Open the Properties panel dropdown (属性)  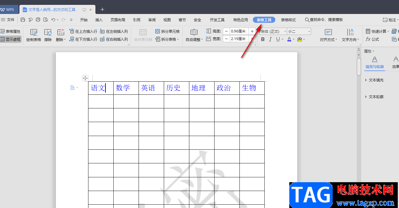coord(369,51)
